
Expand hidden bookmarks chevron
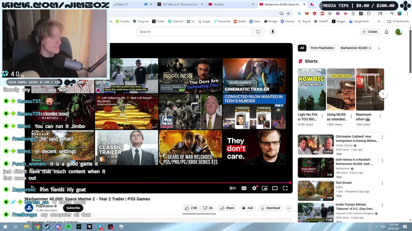point(379,21)
